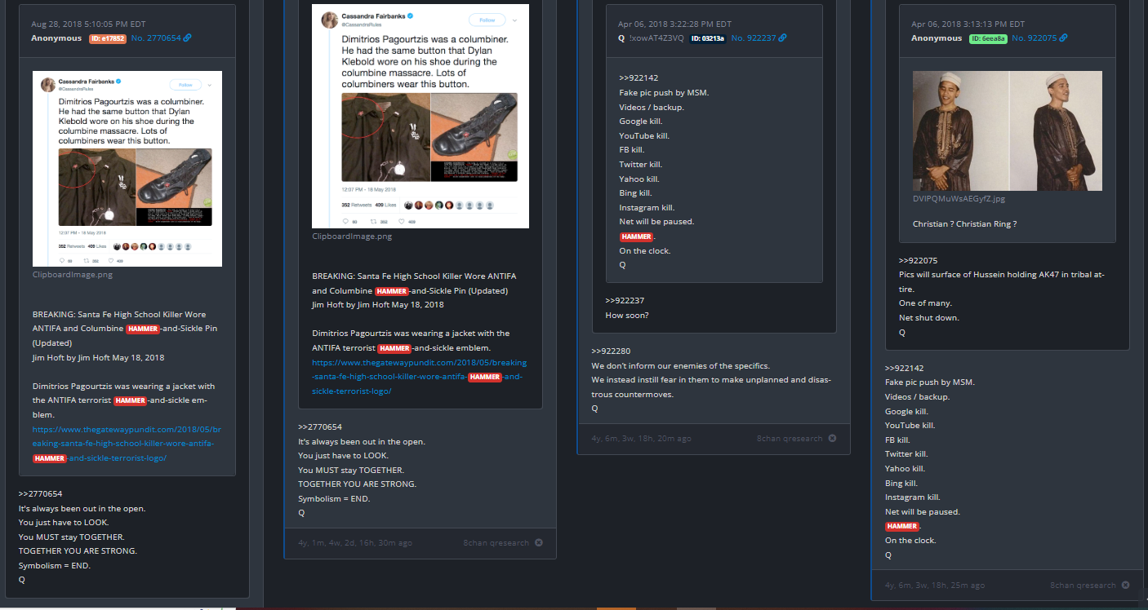
Task: Open post number 922075 link
Action: coord(1033,38)
